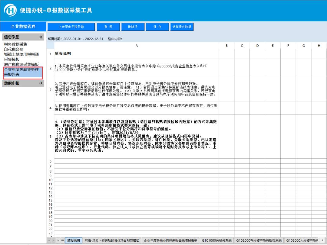Switch to 填报说明 sheet tab
Image resolution: width=327 pixels, height=245 pixels.
click(x=74, y=240)
